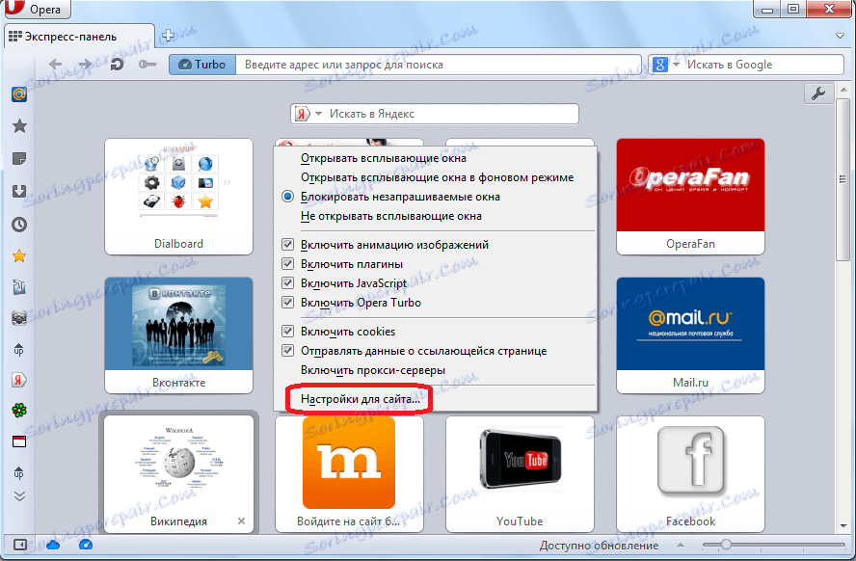
Task: Toggle Включить JavaScript checkbox
Action: tap(287, 282)
